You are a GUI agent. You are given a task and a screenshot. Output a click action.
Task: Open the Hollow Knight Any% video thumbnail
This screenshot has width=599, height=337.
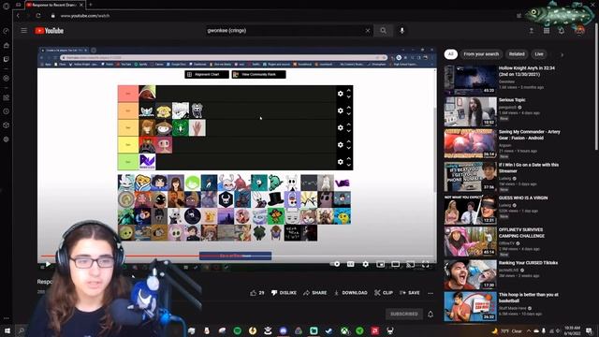click(470, 80)
